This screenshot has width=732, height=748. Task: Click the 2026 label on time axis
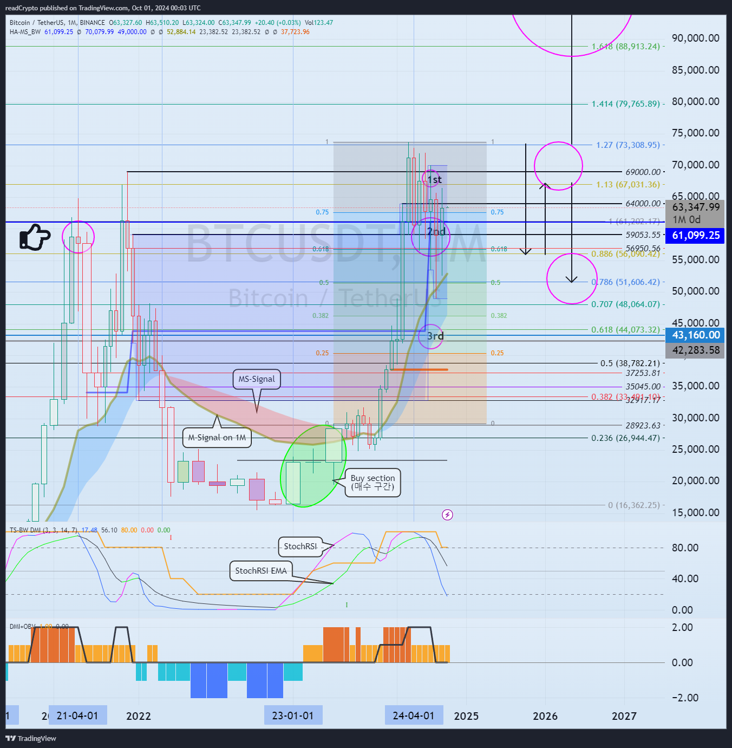[545, 716]
